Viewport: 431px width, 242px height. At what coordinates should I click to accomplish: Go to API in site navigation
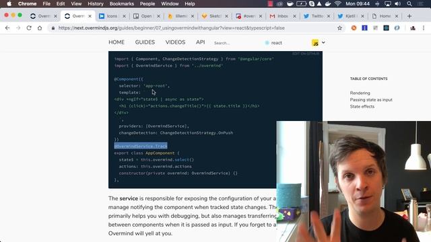(x=201, y=42)
